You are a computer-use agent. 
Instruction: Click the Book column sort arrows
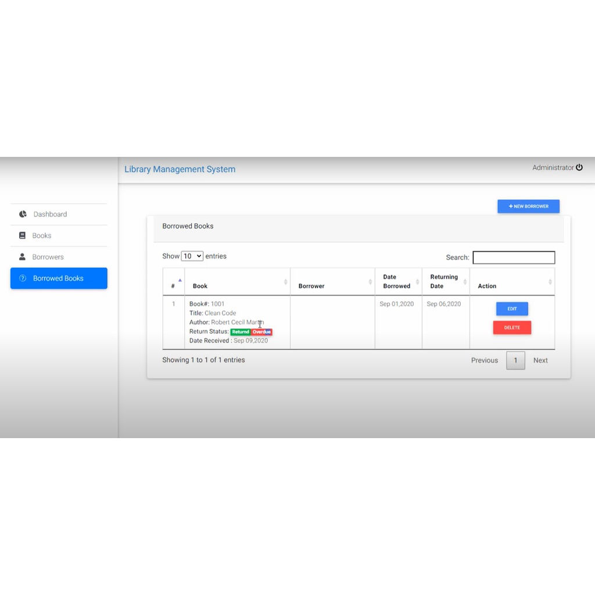click(x=285, y=282)
